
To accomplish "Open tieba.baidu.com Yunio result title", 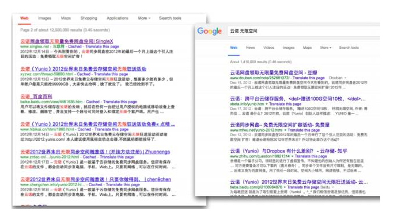I will pyautogui.click(x=299, y=182).
